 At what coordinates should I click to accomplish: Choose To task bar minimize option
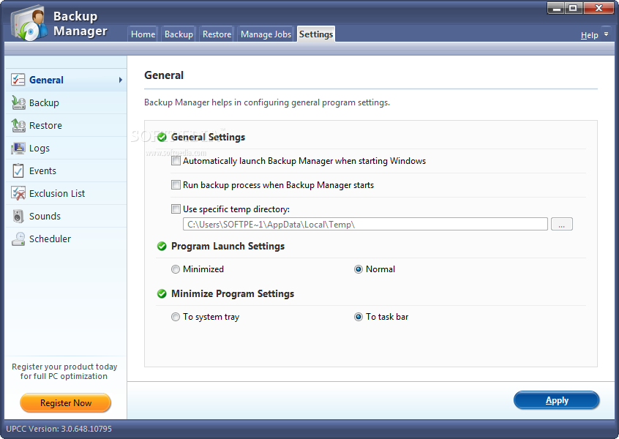click(x=358, y=317)
